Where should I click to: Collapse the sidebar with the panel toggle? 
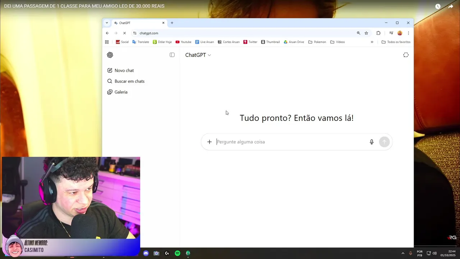click(172, 55)
